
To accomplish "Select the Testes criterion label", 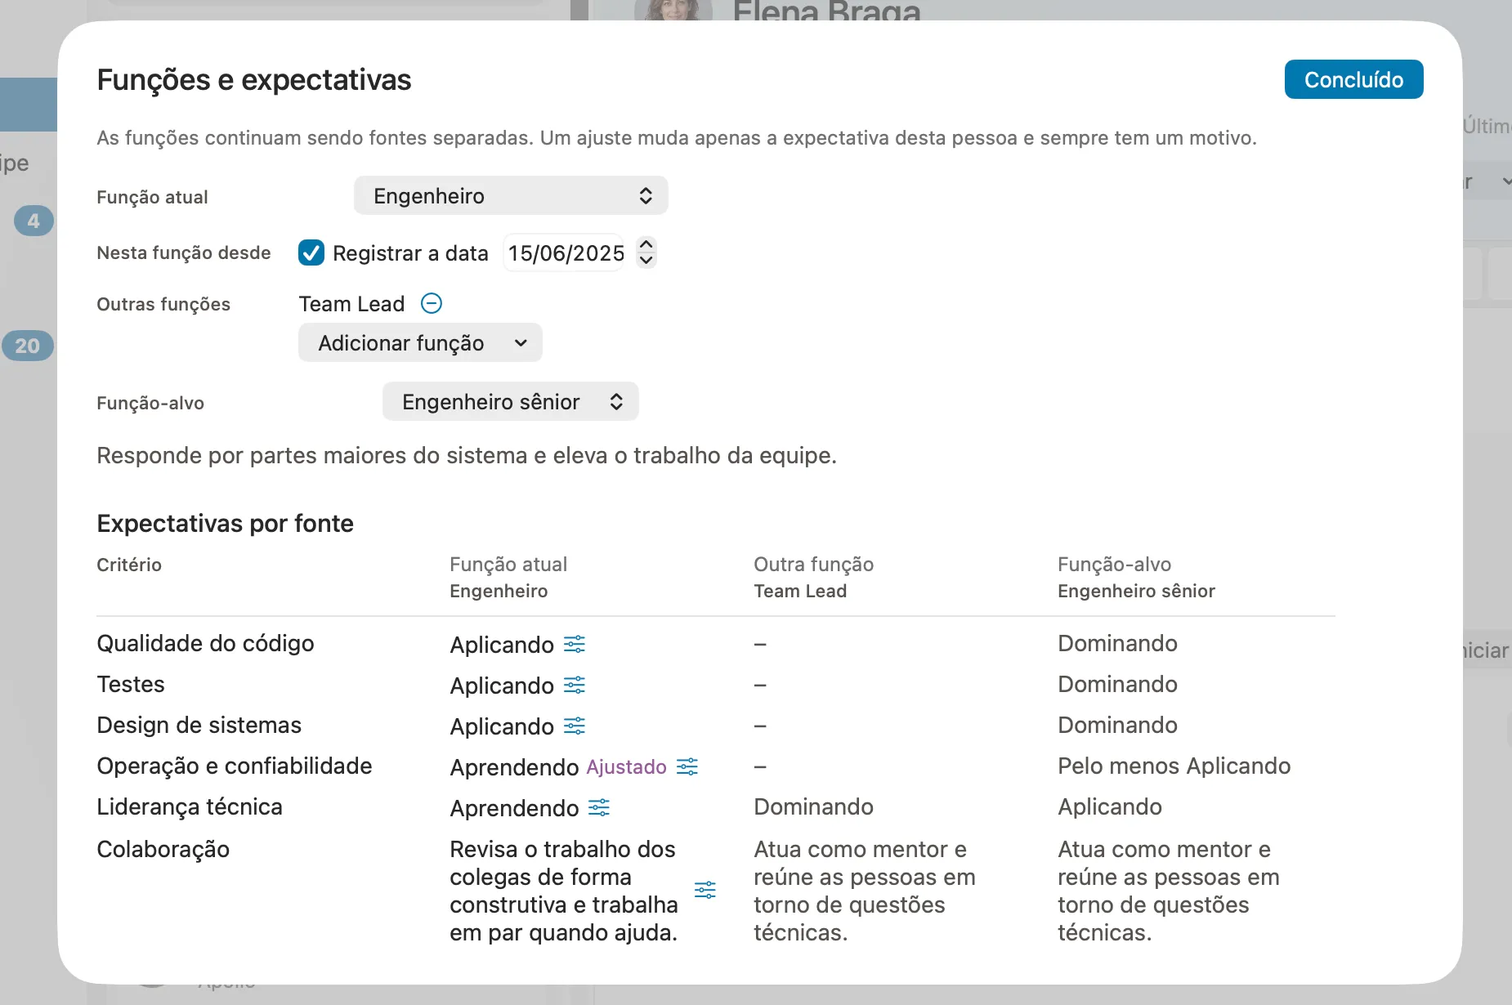I will click(x=131, y=685).
